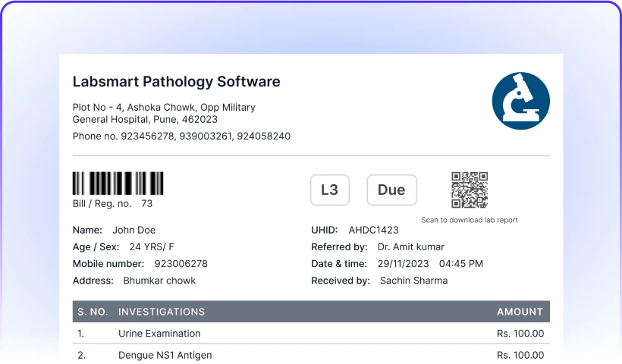Select the Urine Examination row

pyautogui.click(x=311, y=333)
